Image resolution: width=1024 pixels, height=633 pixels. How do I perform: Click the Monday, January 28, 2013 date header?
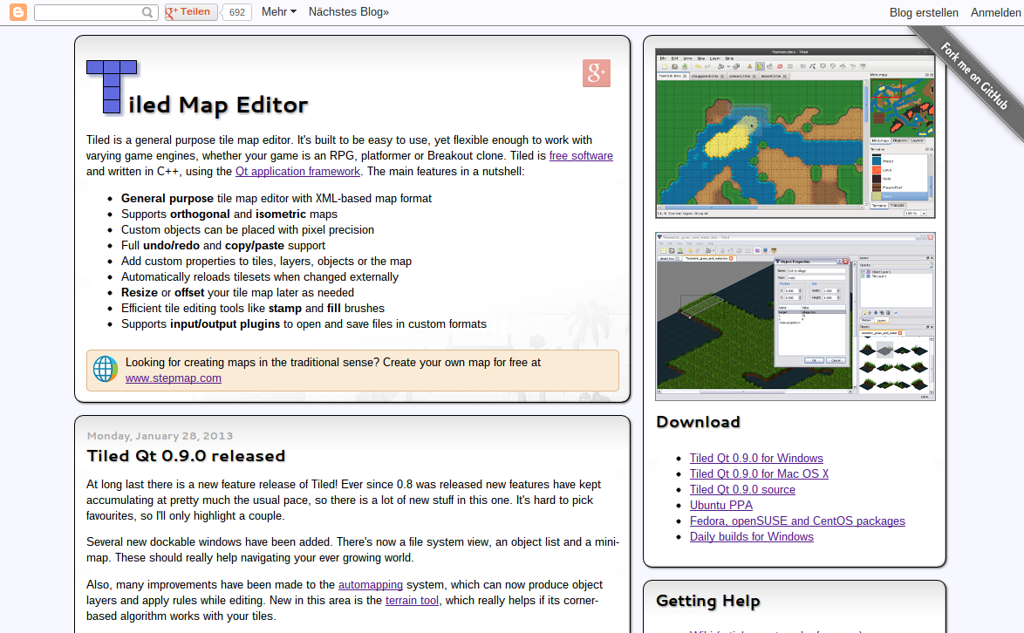[160, 436]
